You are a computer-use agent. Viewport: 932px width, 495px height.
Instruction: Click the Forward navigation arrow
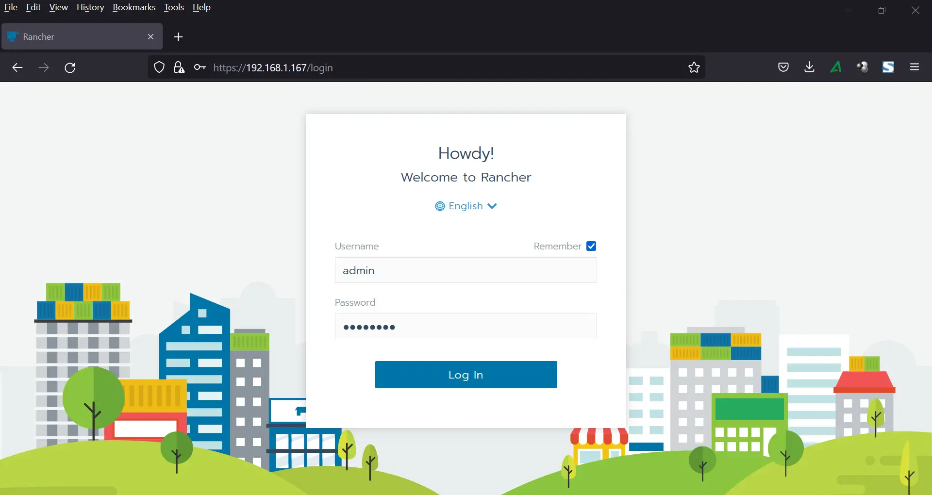click(44, 67)
